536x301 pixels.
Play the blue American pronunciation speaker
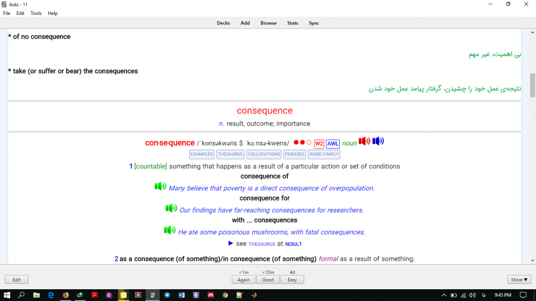click(x=378, y=142)
